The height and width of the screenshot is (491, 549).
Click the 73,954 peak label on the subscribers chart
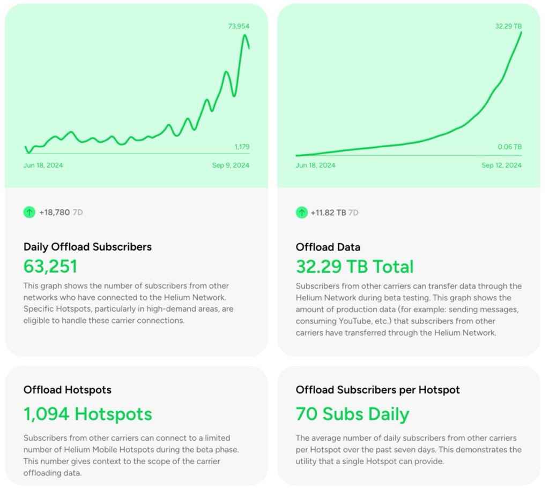click(239, 26)
